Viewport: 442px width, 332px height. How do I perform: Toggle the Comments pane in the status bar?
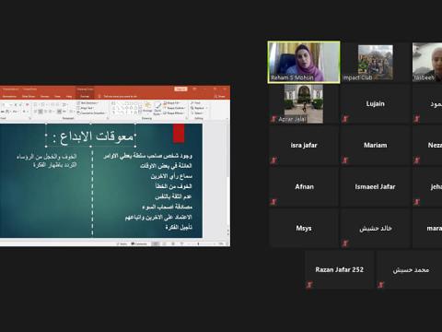[139, 243]
